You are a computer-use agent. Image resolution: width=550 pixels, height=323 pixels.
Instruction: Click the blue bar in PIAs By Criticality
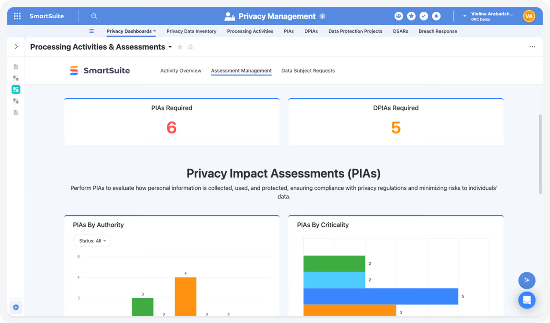click(x=381, y=296)
